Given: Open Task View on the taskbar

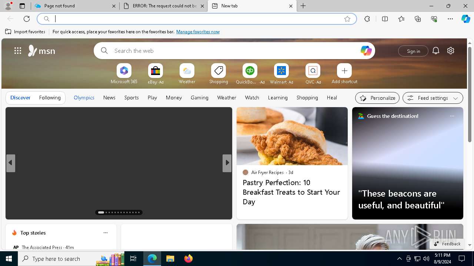Looking at the screenshot, I should [133, 259].
